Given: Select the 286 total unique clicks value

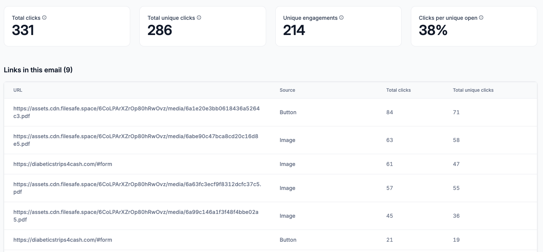Looking at the screenshot, I should click(x=160, y=30).
